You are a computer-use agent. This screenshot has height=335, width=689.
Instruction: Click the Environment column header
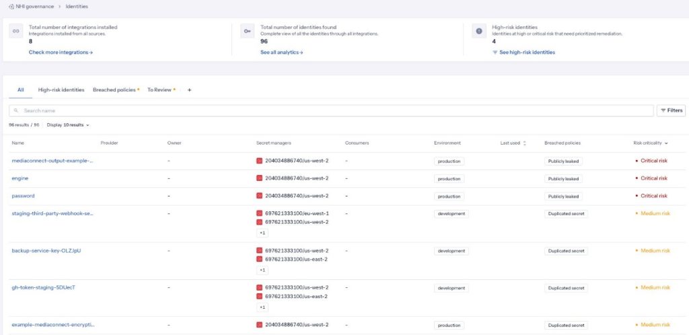pos(447,143)
